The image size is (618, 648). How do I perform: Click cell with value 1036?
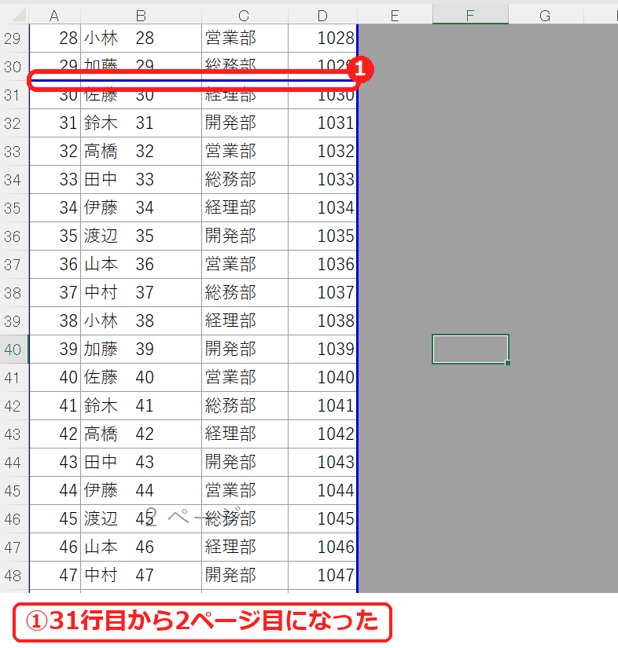click(x=322, y=264)
